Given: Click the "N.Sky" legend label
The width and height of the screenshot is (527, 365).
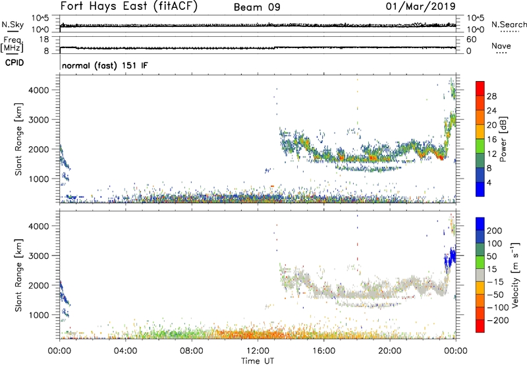Looking at the screenshot, I should pyautogui.click(x=13, y=24).
